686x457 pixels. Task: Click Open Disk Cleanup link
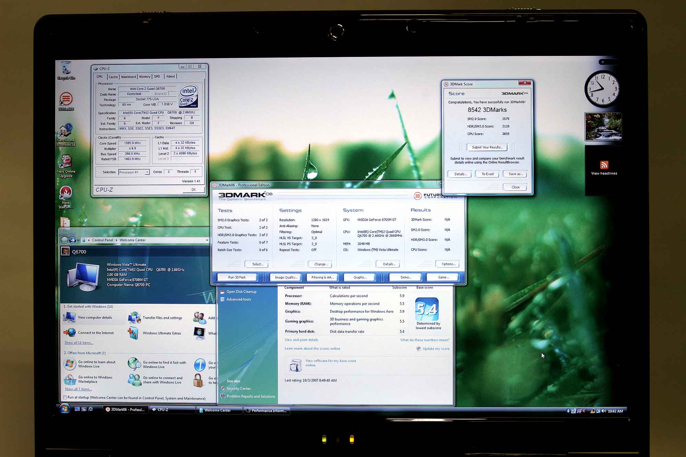click(x=241, y=292)
